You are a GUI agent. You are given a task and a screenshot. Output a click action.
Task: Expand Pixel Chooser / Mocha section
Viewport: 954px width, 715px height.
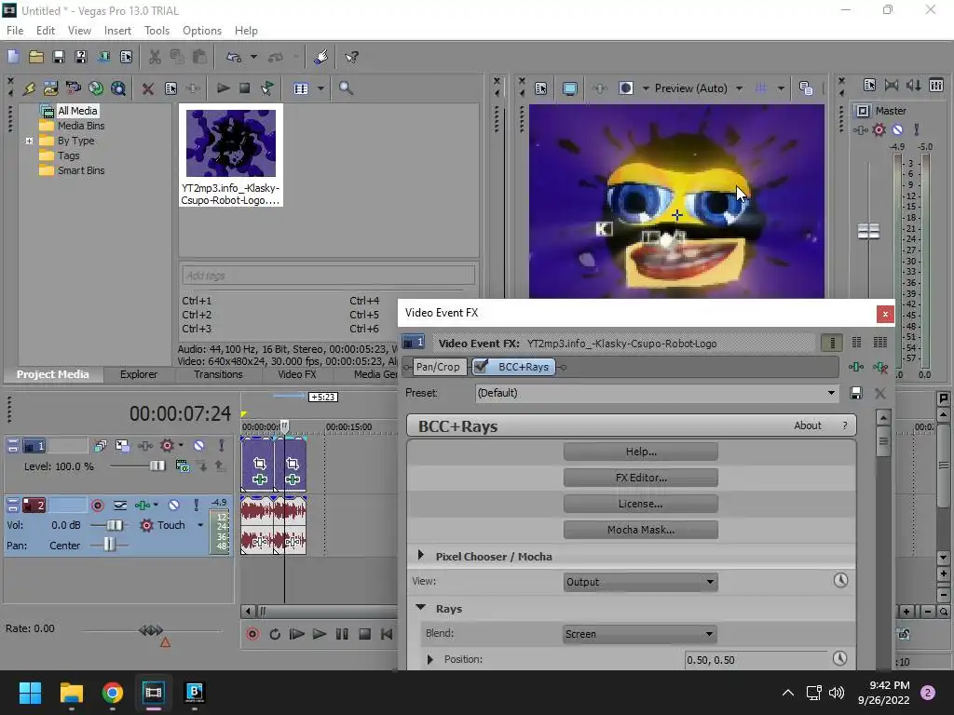[420, 556]
